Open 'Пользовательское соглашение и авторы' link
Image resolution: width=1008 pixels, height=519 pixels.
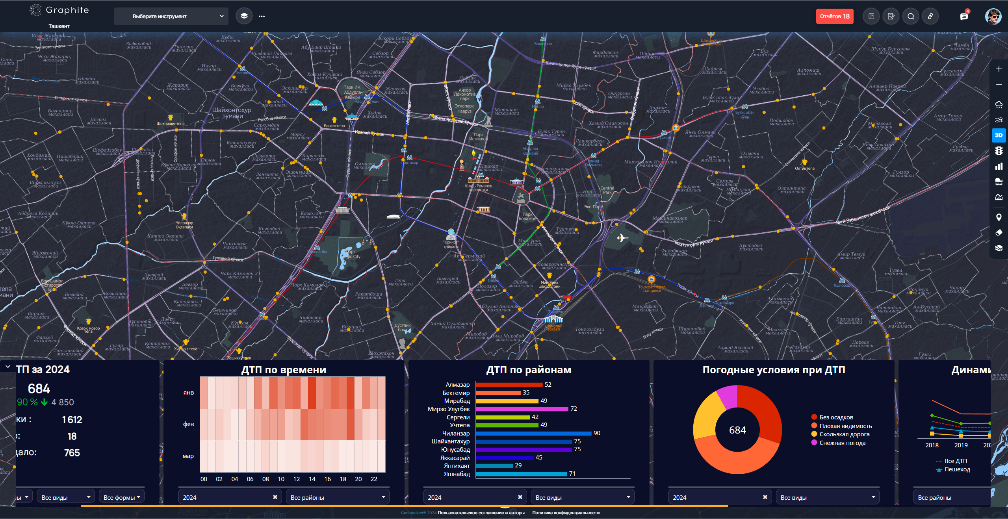click(481, 513)
